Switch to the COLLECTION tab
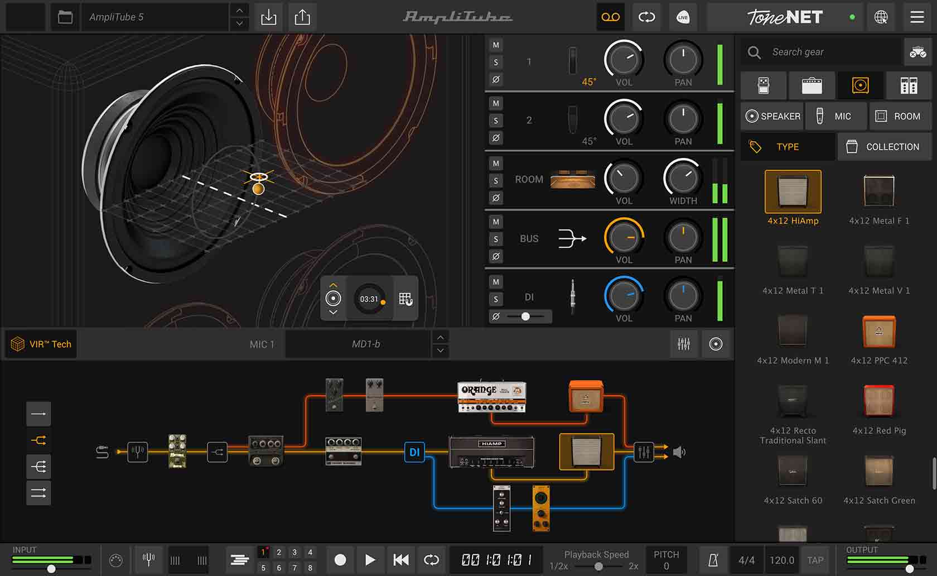 coord(885,146)
